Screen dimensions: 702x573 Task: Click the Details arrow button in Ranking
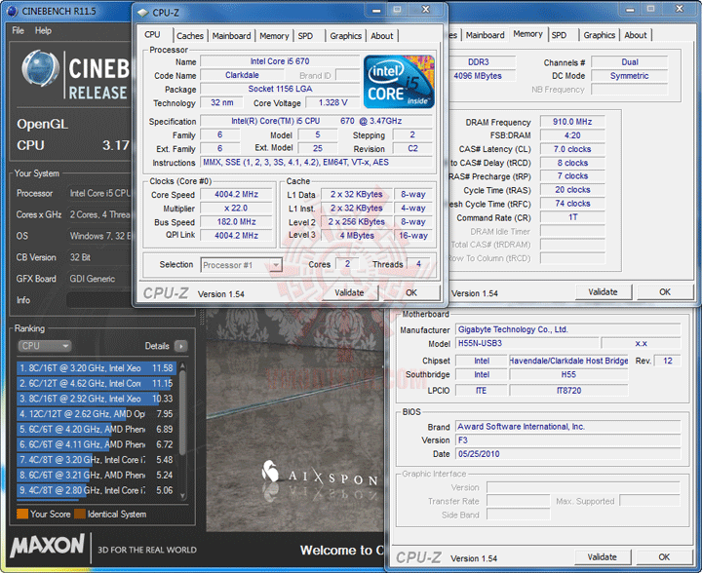click(181, 346)
